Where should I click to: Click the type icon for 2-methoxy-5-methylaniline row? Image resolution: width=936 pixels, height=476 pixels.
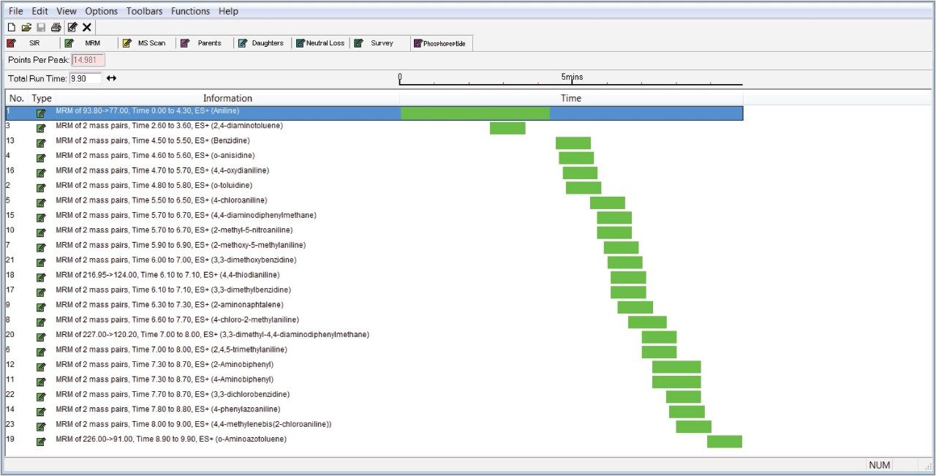[x=41, y=246]
